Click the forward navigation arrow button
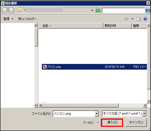Image resolution: width=151 pixels, height=131 pixels. point(11,11)
